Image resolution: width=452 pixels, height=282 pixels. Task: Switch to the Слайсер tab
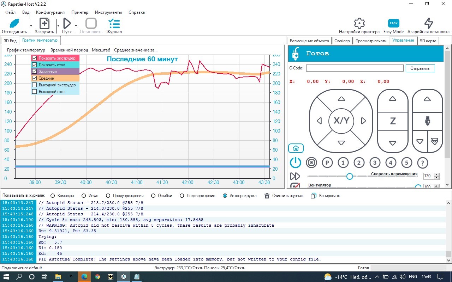pyautogui.click(x=342, y=41)
